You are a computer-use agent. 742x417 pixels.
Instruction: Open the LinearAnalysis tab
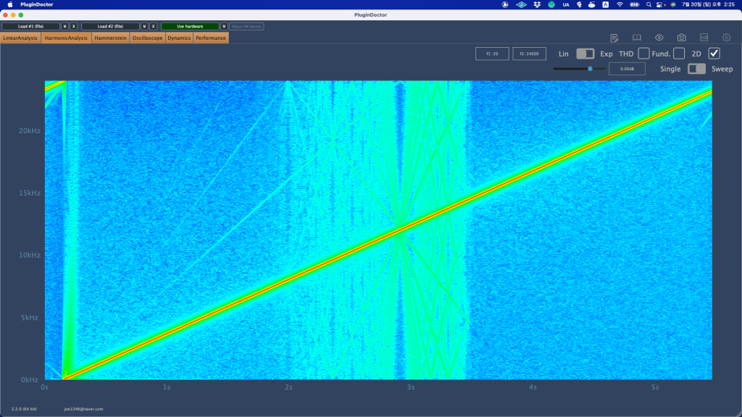tap(20, 38)
